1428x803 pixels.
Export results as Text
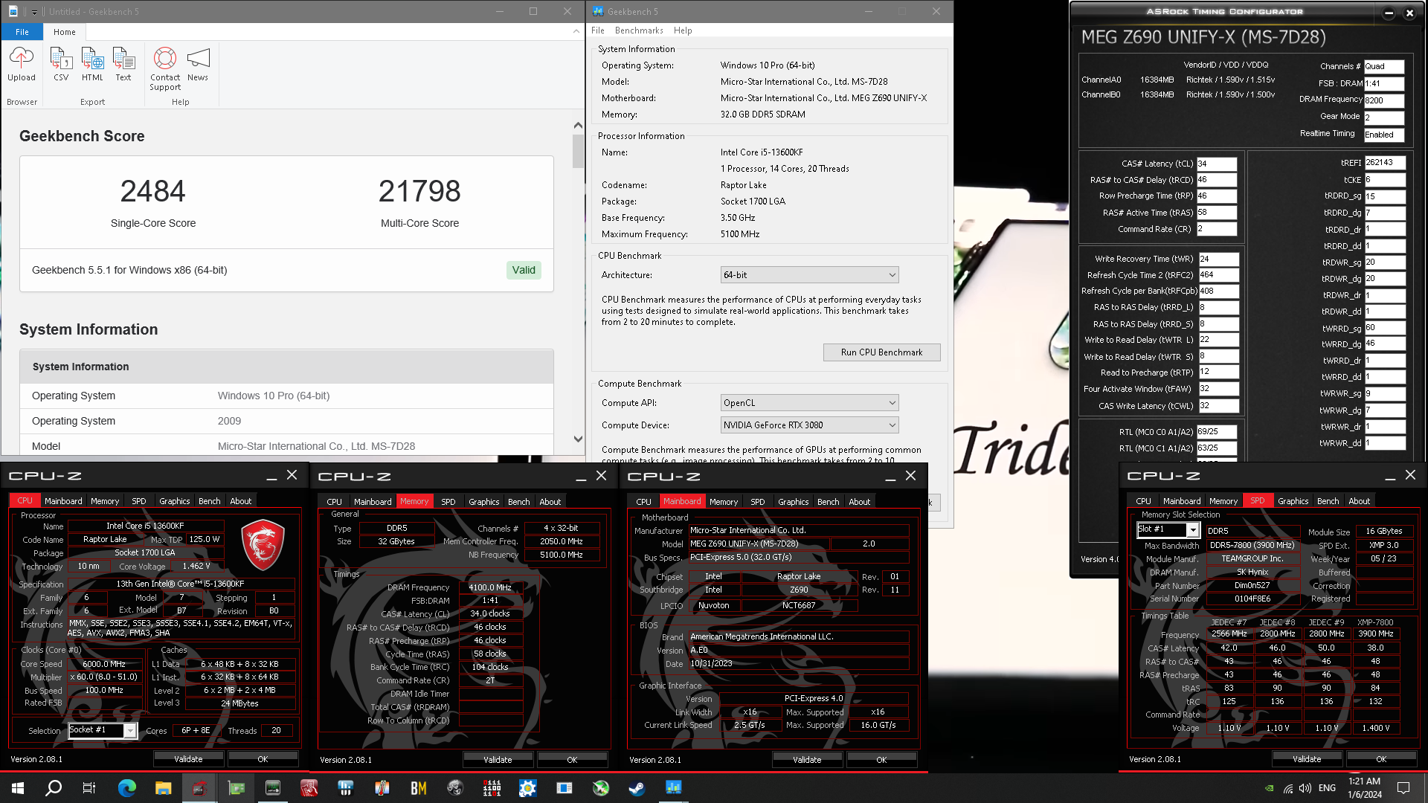pyautogui.click(x=123, y=64)
